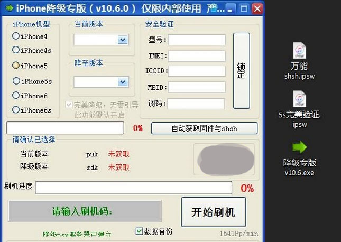
Task: Focus the IMEI input field
Action: click(197, 56)
